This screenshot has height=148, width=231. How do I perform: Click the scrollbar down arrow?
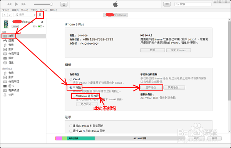pyautogui.click(x=229, y=132)
